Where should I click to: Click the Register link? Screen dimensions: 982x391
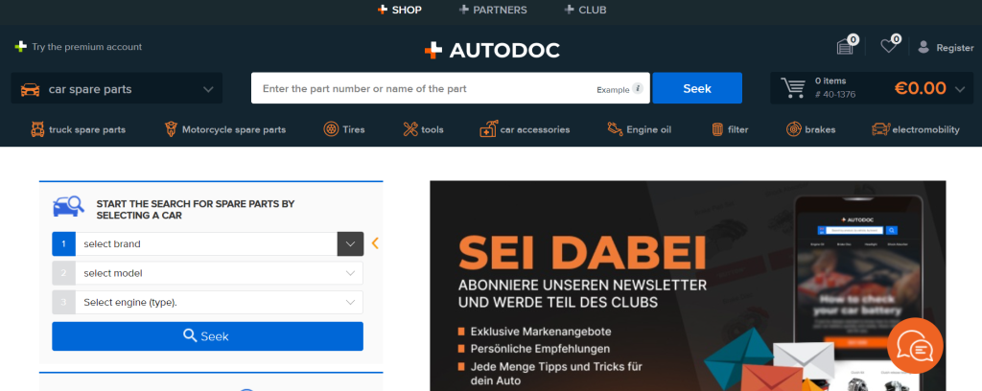click(x=946, y=47)
